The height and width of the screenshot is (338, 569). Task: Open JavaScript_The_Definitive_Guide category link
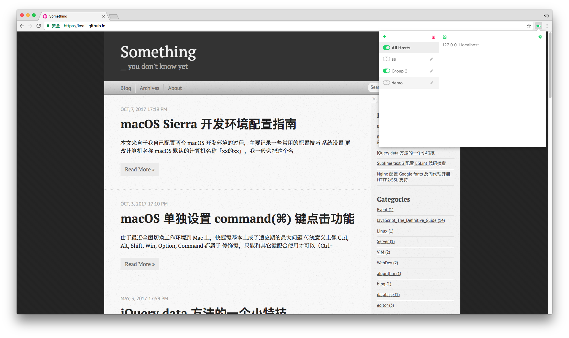[411, 220]
